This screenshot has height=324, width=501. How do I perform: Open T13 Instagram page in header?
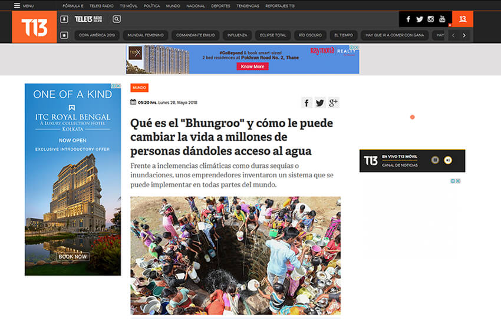(x=431, y=19)
